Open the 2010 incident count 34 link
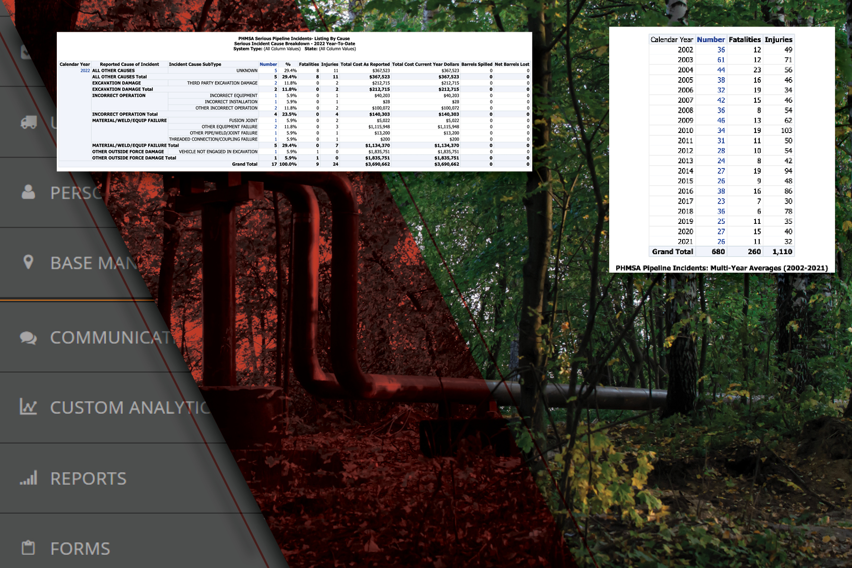The image size is (852, 568). click(x=721, y=131)
